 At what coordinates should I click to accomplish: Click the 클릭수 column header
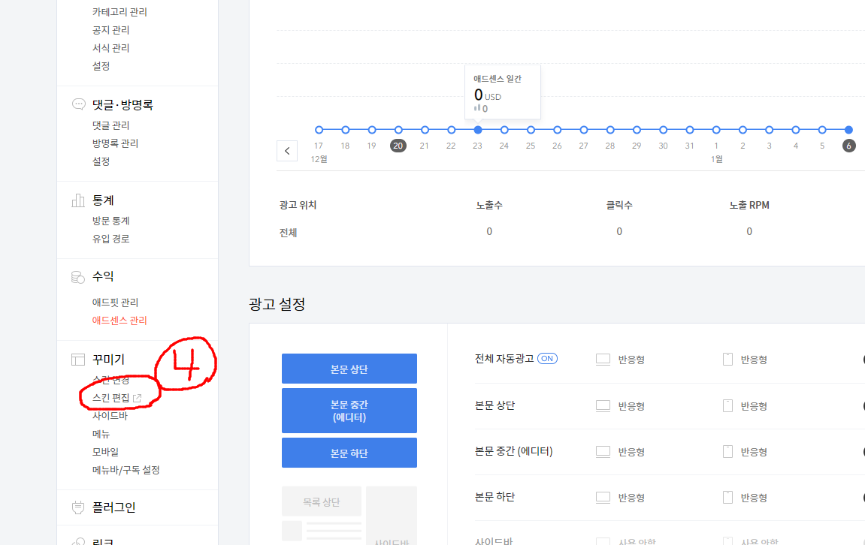pyautogui.click(x=619, y=205)
